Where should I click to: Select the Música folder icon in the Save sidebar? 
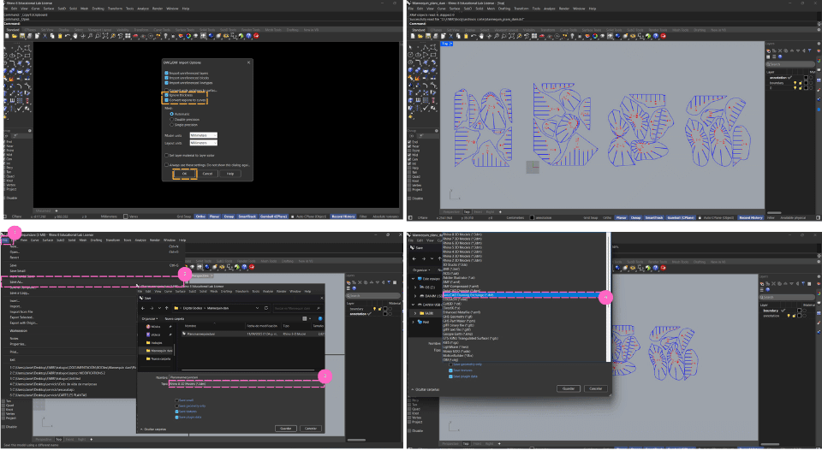[147, 326]
